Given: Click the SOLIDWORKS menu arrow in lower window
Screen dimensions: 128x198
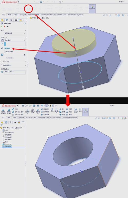Looking at the screenshot, I should [17, 105].
